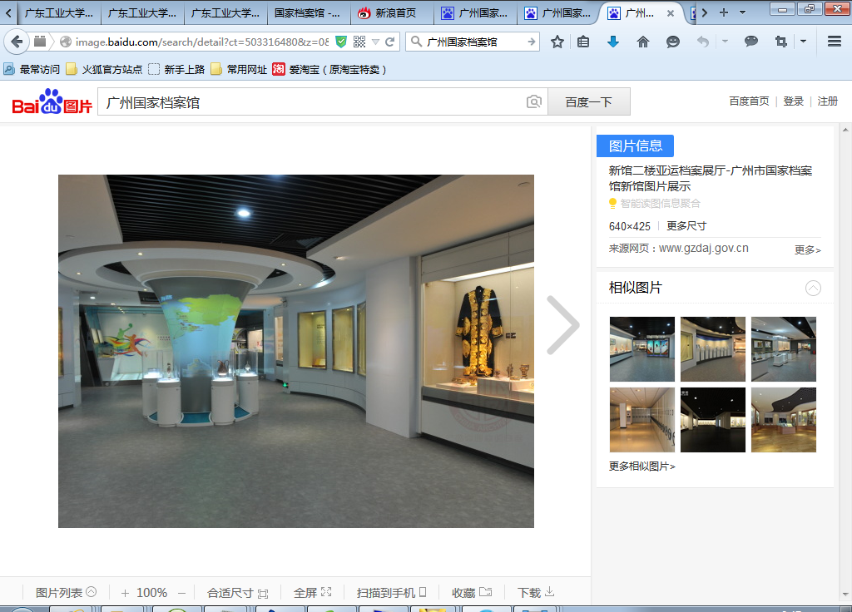
Task: Open the Firefox hamburger menu
Action: [x=834, y=42]
